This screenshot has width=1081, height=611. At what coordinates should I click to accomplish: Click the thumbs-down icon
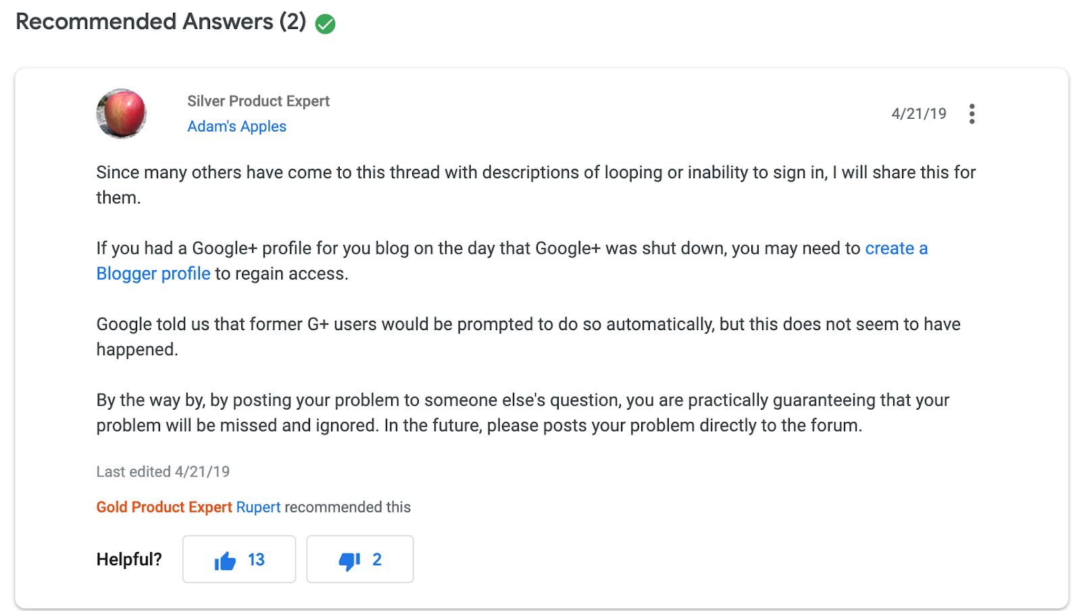[x=349, y=560]
